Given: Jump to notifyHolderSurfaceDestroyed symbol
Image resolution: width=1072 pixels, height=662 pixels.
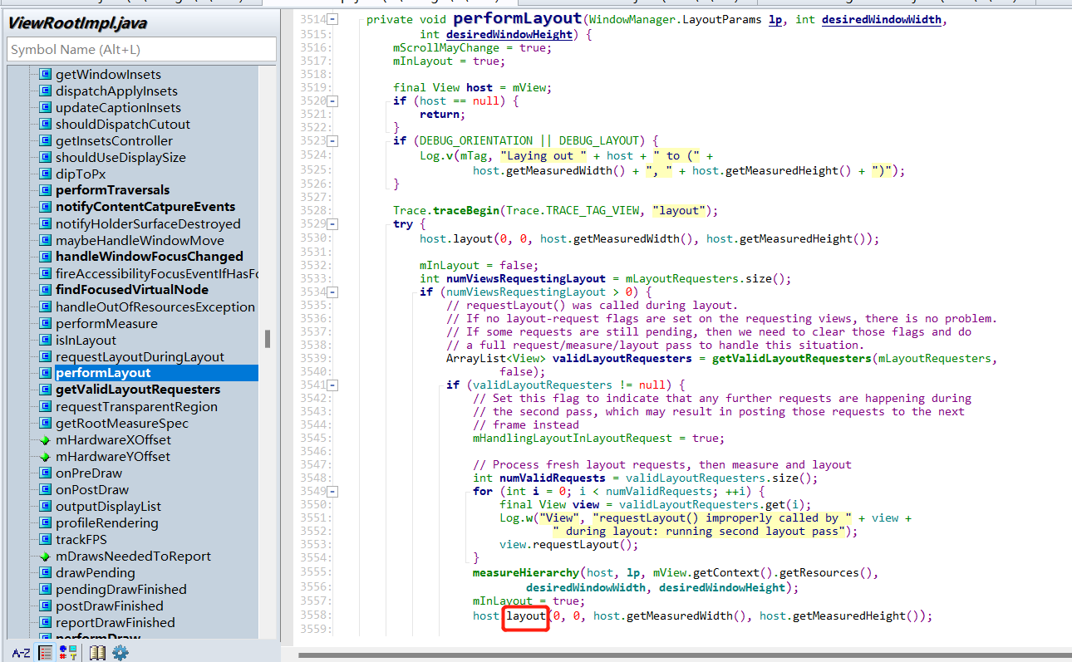Looking at the screenshot, I should click(148, 223).
